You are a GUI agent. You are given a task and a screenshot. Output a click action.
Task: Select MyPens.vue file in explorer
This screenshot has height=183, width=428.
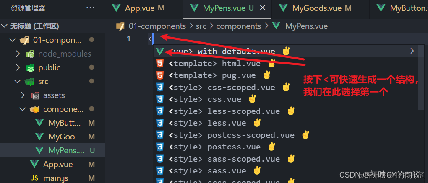point(52,150)
